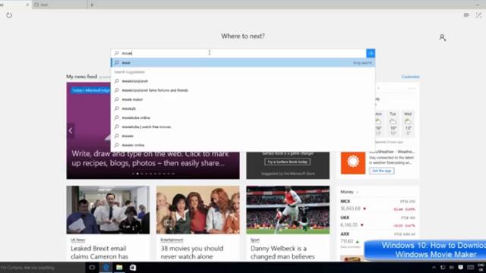Viewport: 486px width, 273px height.
Task: Choose the 'movie2k' search suggestion
Action: [x=243, y=108]
